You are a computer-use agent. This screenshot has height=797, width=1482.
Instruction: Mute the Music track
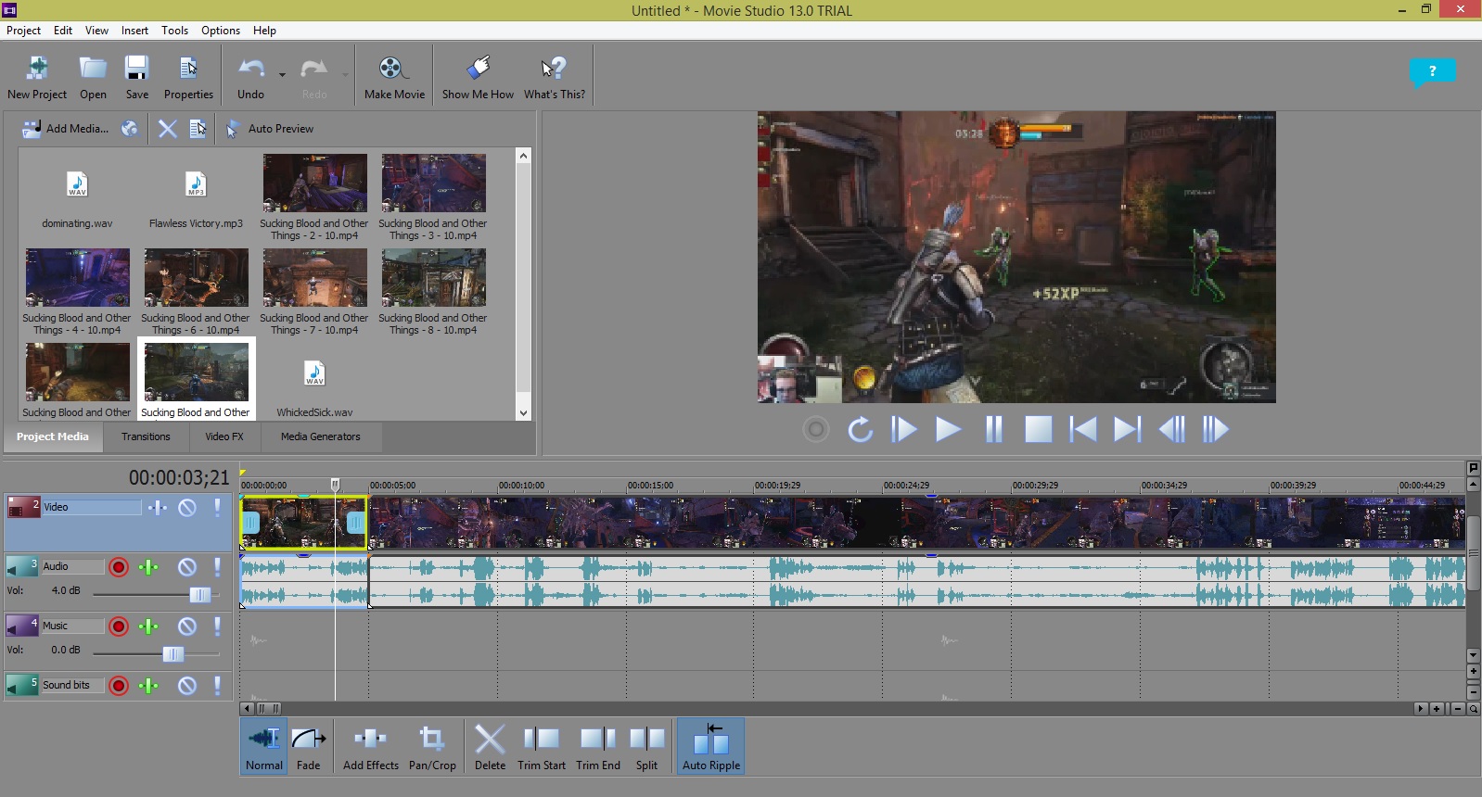click(x=187, y=626)
